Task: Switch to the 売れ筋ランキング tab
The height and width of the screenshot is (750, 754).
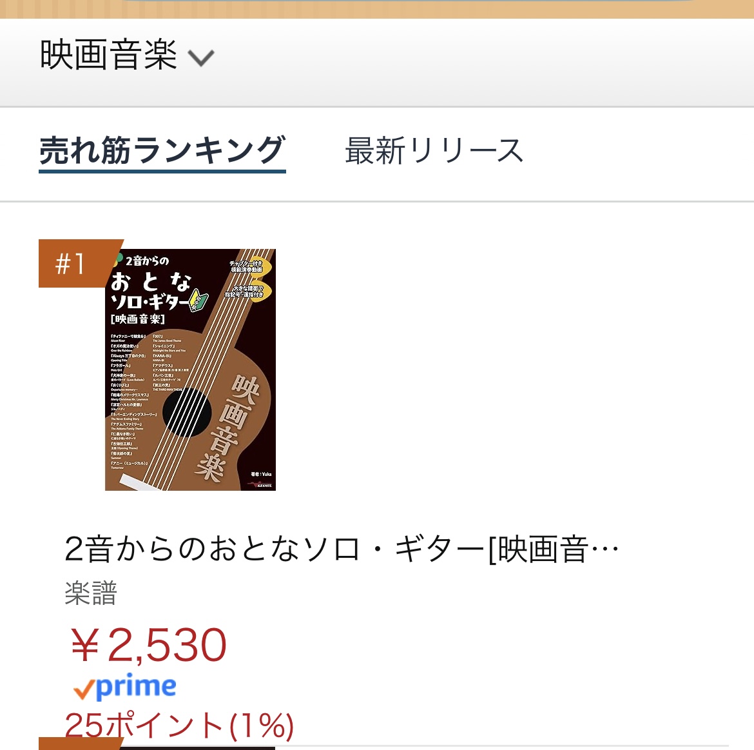Action: [x=162, y=151]
